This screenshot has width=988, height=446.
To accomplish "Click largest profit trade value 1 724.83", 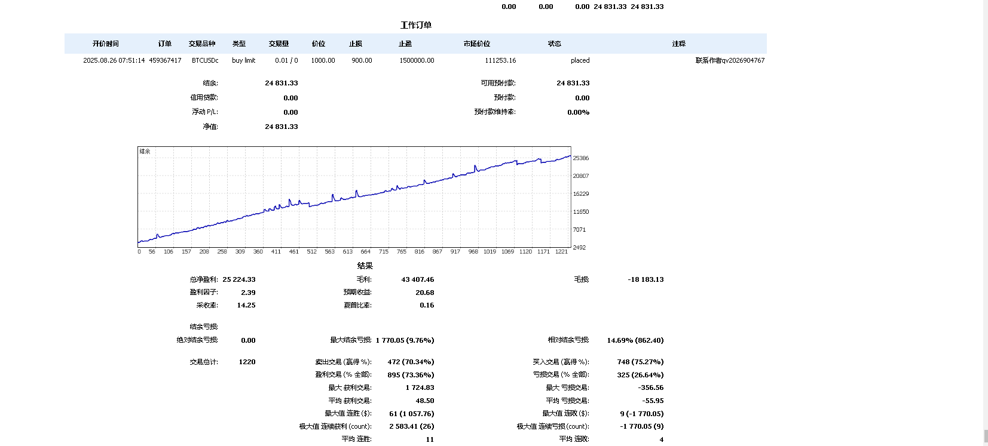I will coord(420,387).
